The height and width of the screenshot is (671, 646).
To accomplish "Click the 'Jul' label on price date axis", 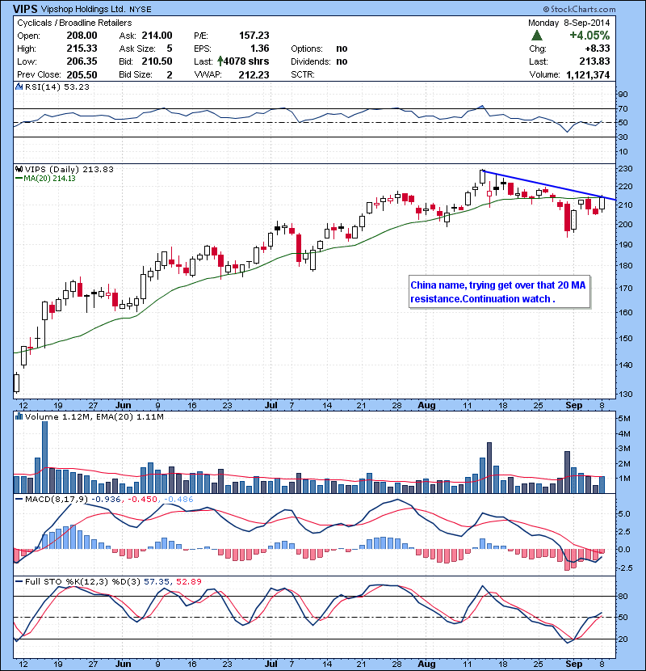I will (x=271, y=405).
